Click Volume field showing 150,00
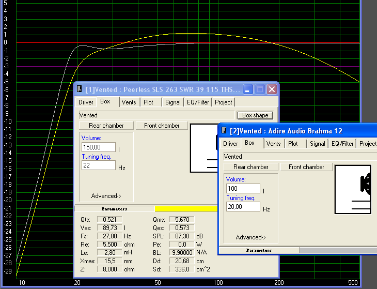 [x=99, y=147]
